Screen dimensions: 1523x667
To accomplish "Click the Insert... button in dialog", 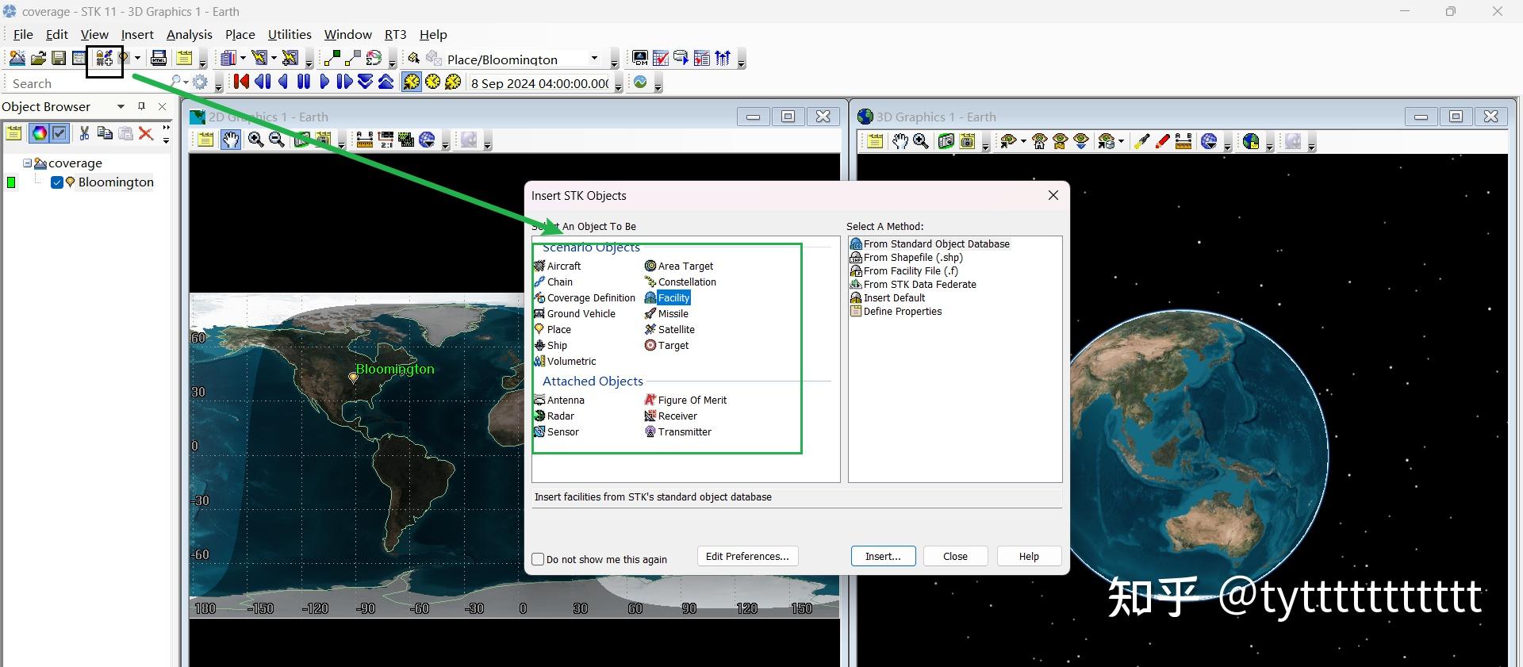I will pyautogui.click(x=883, y=556).
